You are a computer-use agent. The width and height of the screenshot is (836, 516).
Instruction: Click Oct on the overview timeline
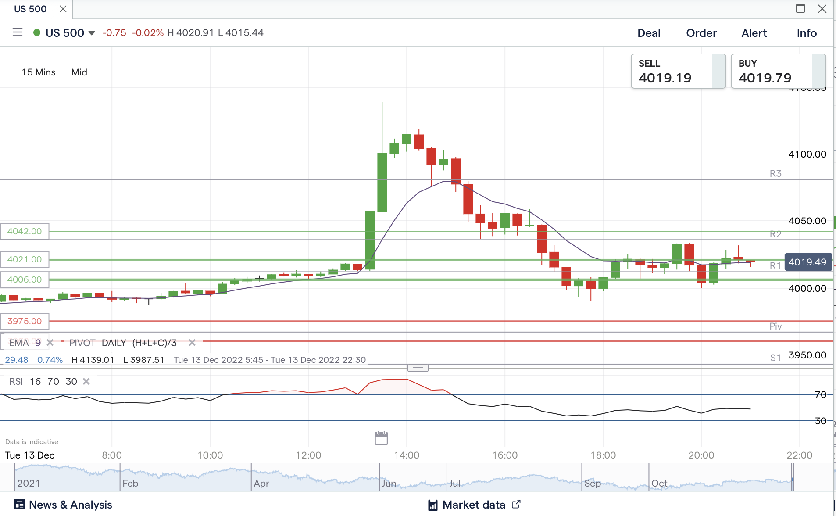click(x=659, y=483)
